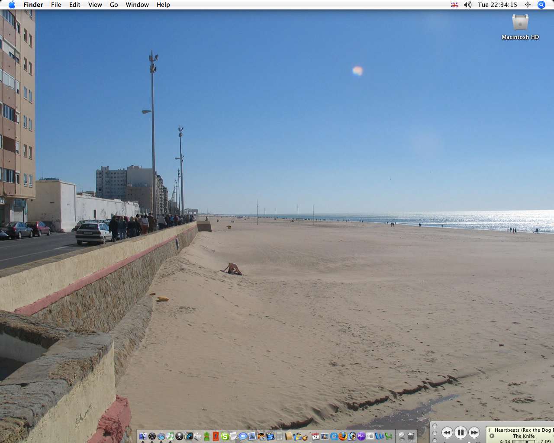Open Spotlight search in the menu bar

(541, 5)
